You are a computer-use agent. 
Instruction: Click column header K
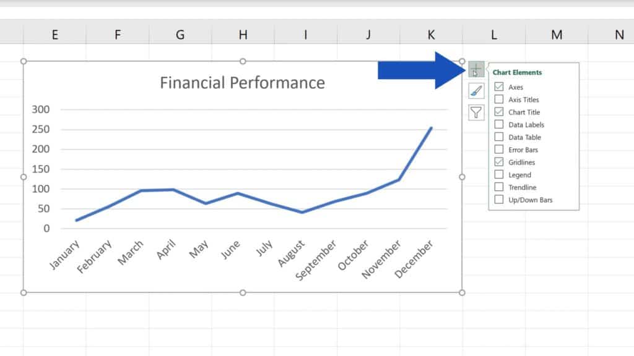[430, 35]
